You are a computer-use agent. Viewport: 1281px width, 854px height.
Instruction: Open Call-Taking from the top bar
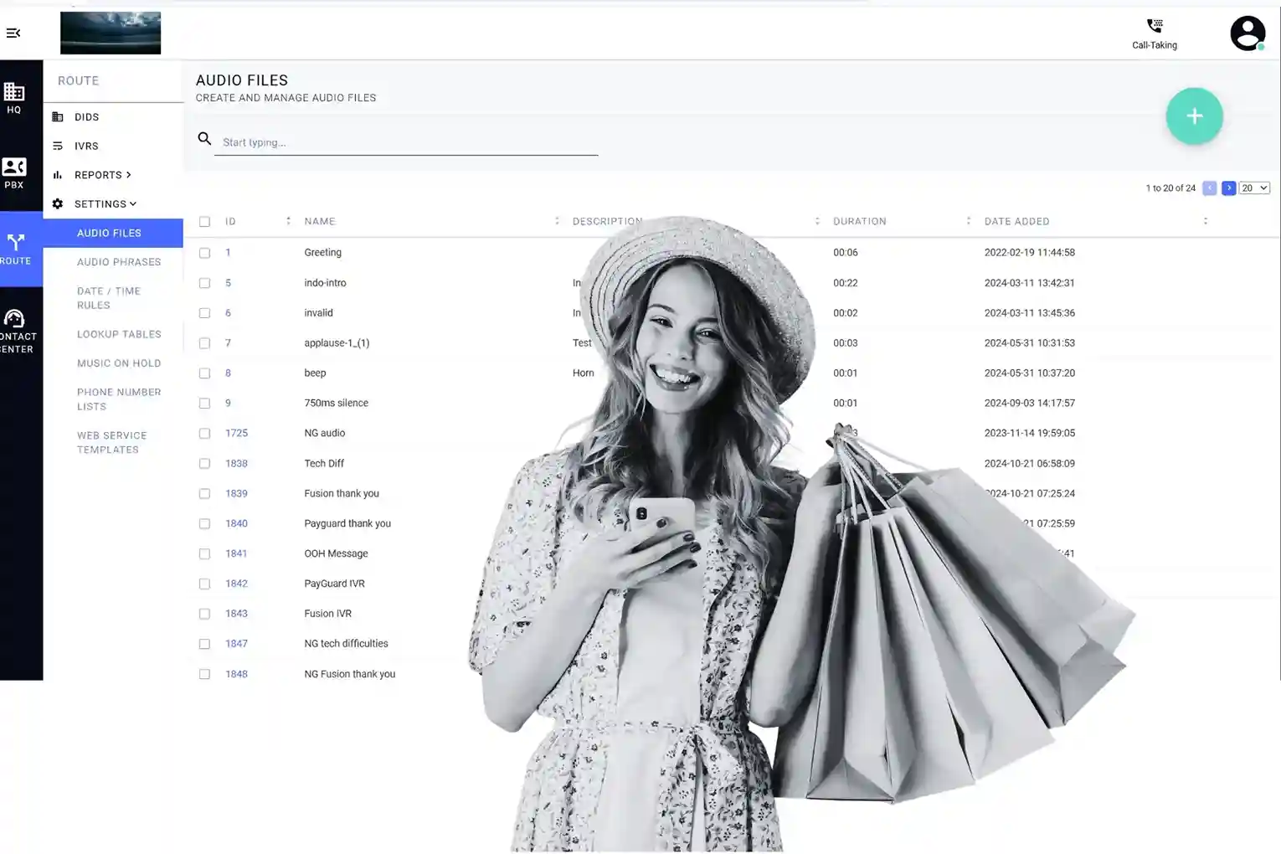pos(1155,33)
